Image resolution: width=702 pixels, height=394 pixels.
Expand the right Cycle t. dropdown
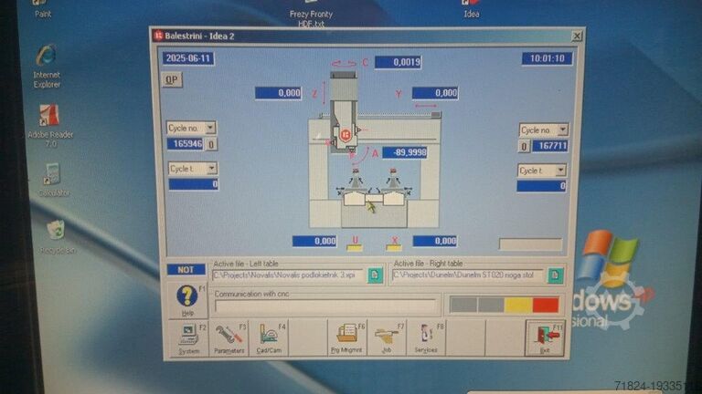560,171
